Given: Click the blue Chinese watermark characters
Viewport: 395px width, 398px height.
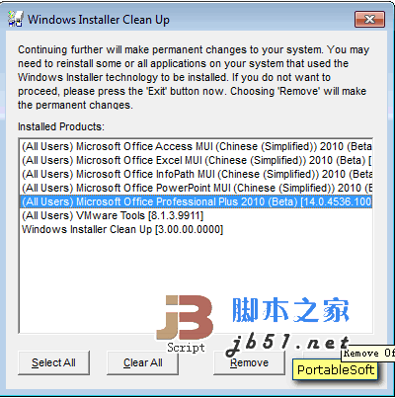Looking at the screenshot, I should 290,309.
